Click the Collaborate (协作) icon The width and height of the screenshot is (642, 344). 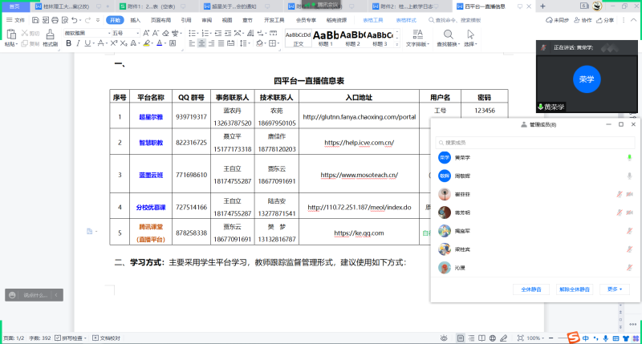point(581,19)
